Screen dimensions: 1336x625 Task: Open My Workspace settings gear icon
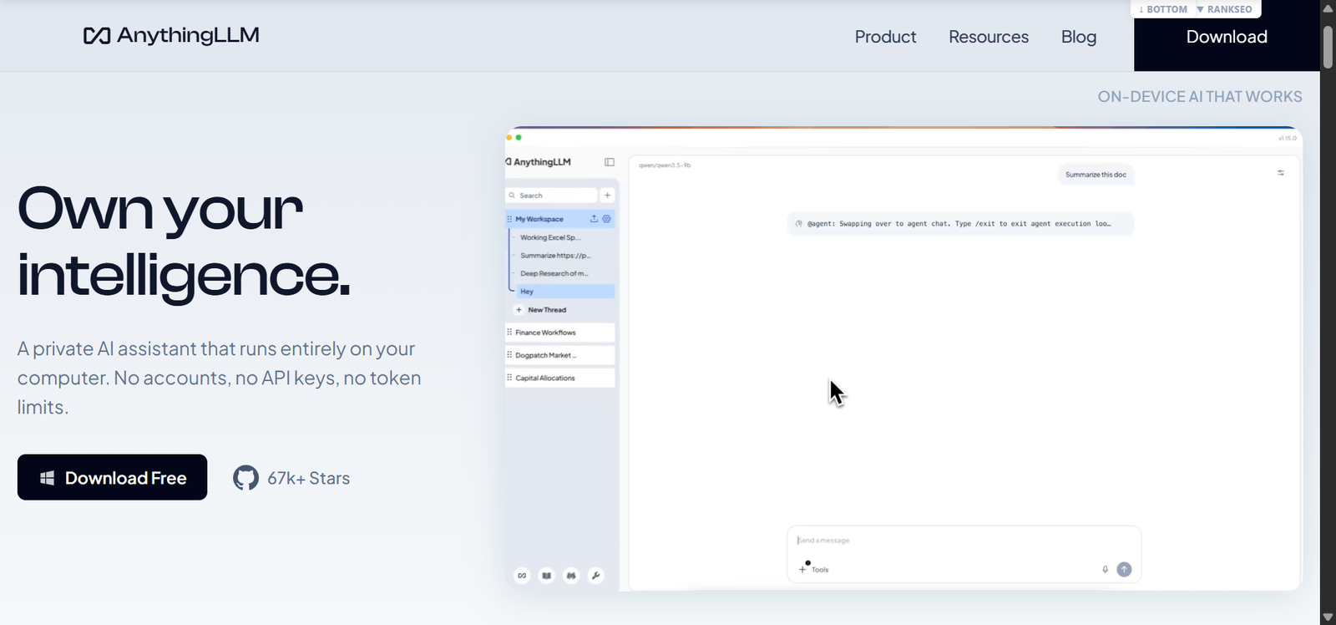[607, 219]
